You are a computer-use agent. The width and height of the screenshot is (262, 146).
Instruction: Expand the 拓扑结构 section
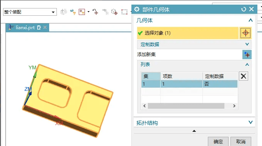(194, 123)
